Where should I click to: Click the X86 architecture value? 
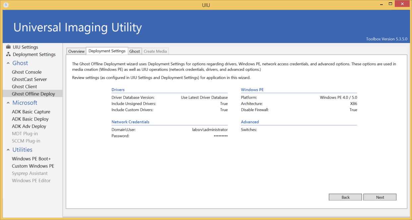click(354, 104)
